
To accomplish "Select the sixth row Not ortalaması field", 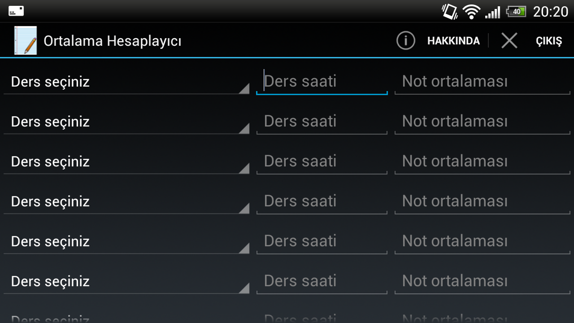I will [x=483, y=281].
